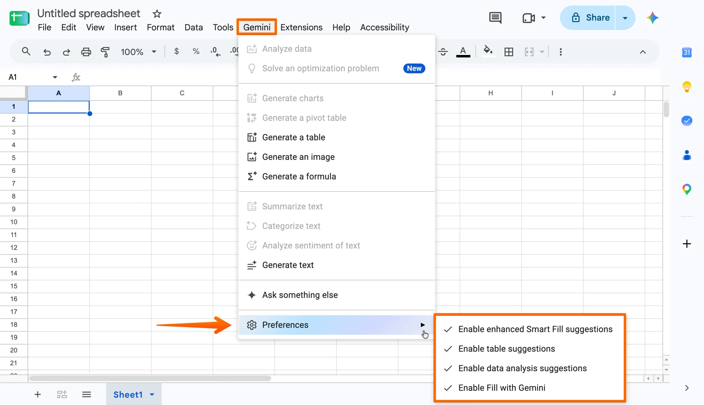
Task: Click the Untitled spreadsheet title
Action: pyautogui.click(x=89, y=13)
